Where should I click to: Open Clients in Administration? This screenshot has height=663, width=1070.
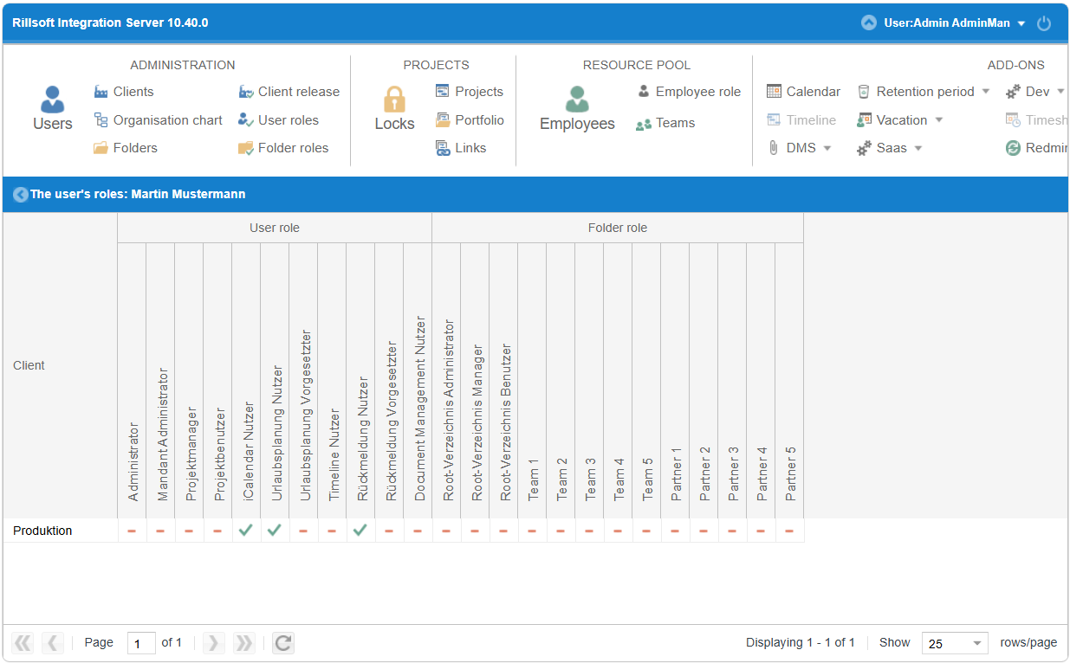[x=124, y=92]
